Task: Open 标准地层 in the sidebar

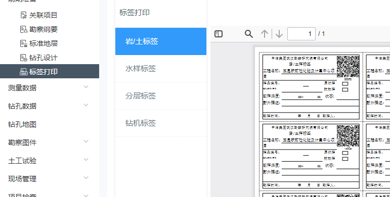Action: tap(44, 43)
